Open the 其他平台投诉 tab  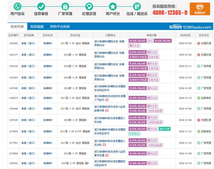coord(60,27)
